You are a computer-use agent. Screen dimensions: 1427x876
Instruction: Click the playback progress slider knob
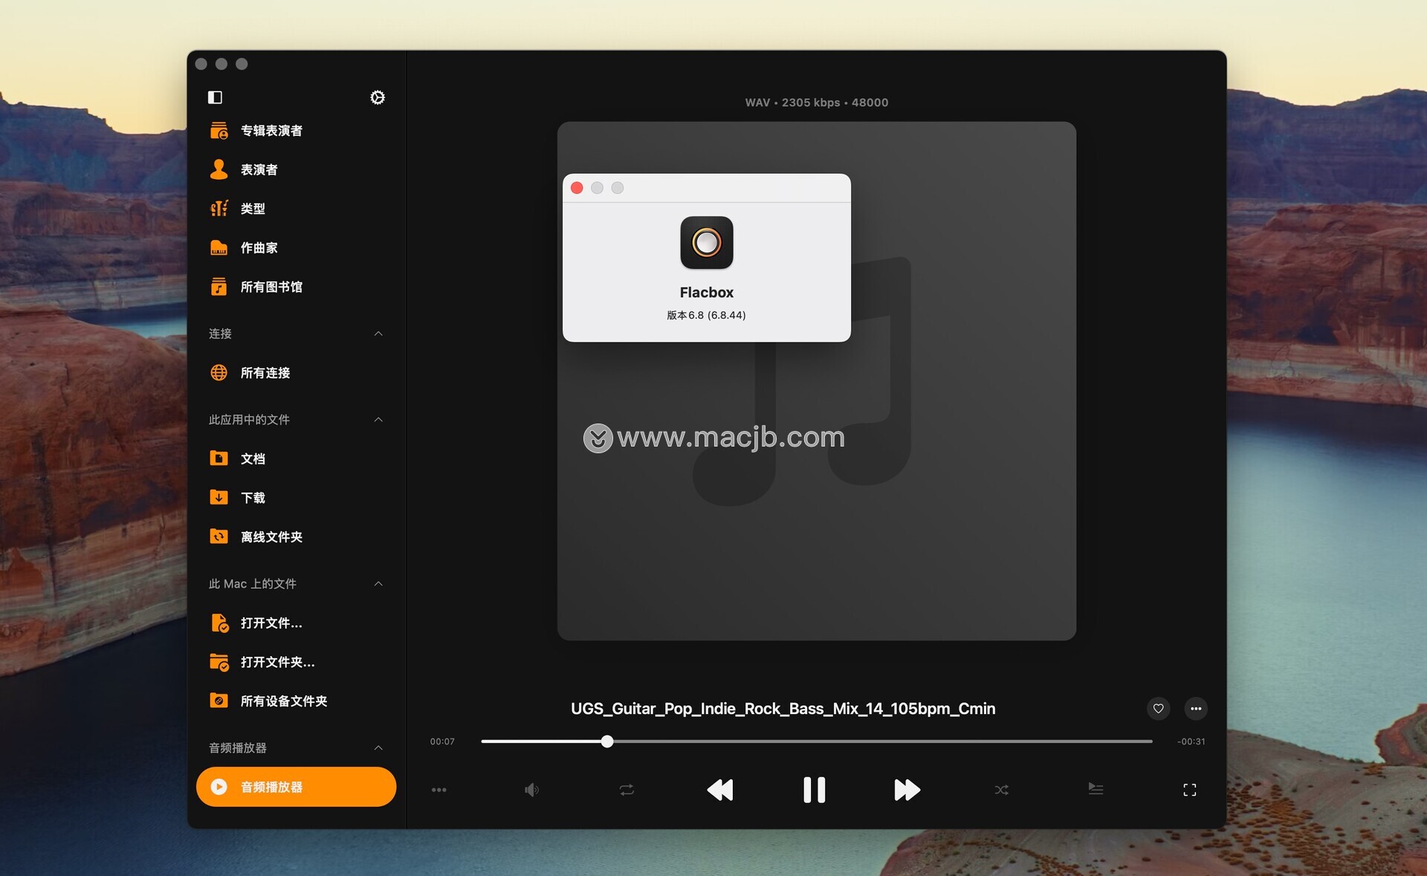pos(607,742)
